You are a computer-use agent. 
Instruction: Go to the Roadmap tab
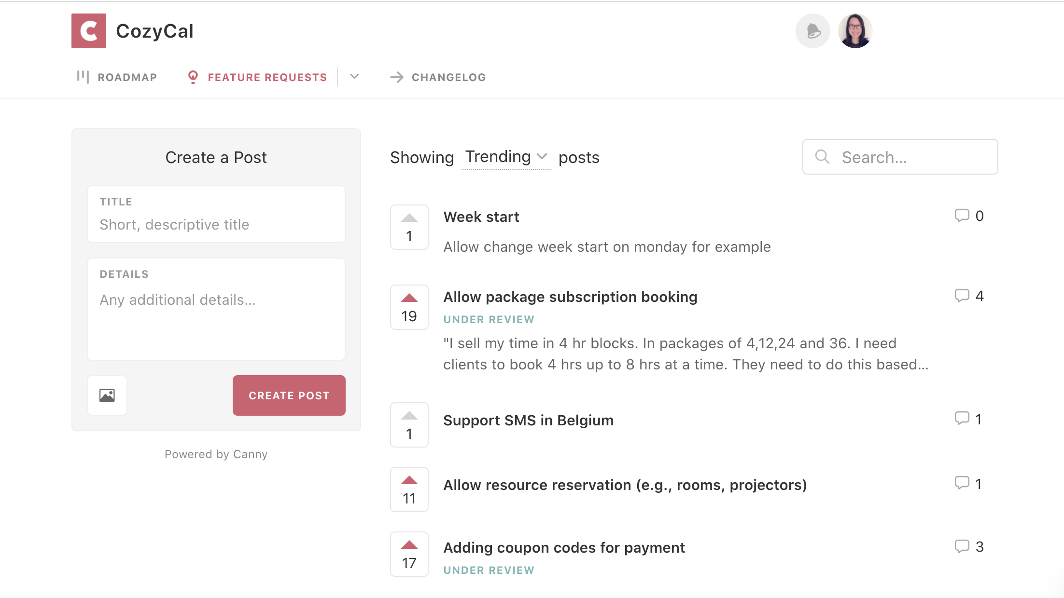point(117,77)
